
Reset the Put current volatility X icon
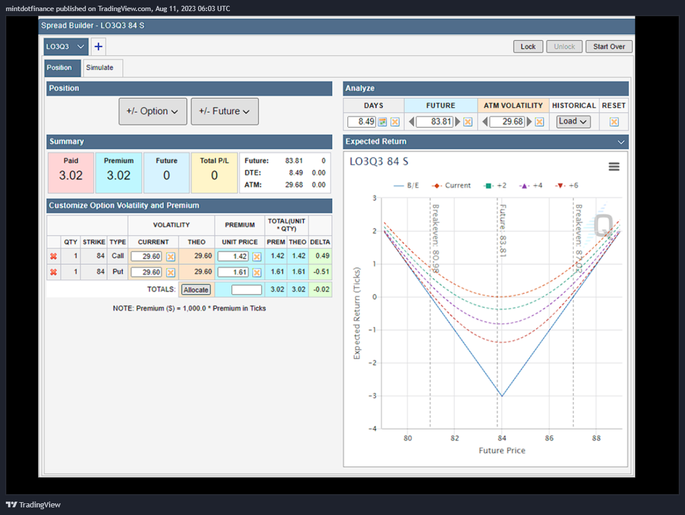[171, 272]
